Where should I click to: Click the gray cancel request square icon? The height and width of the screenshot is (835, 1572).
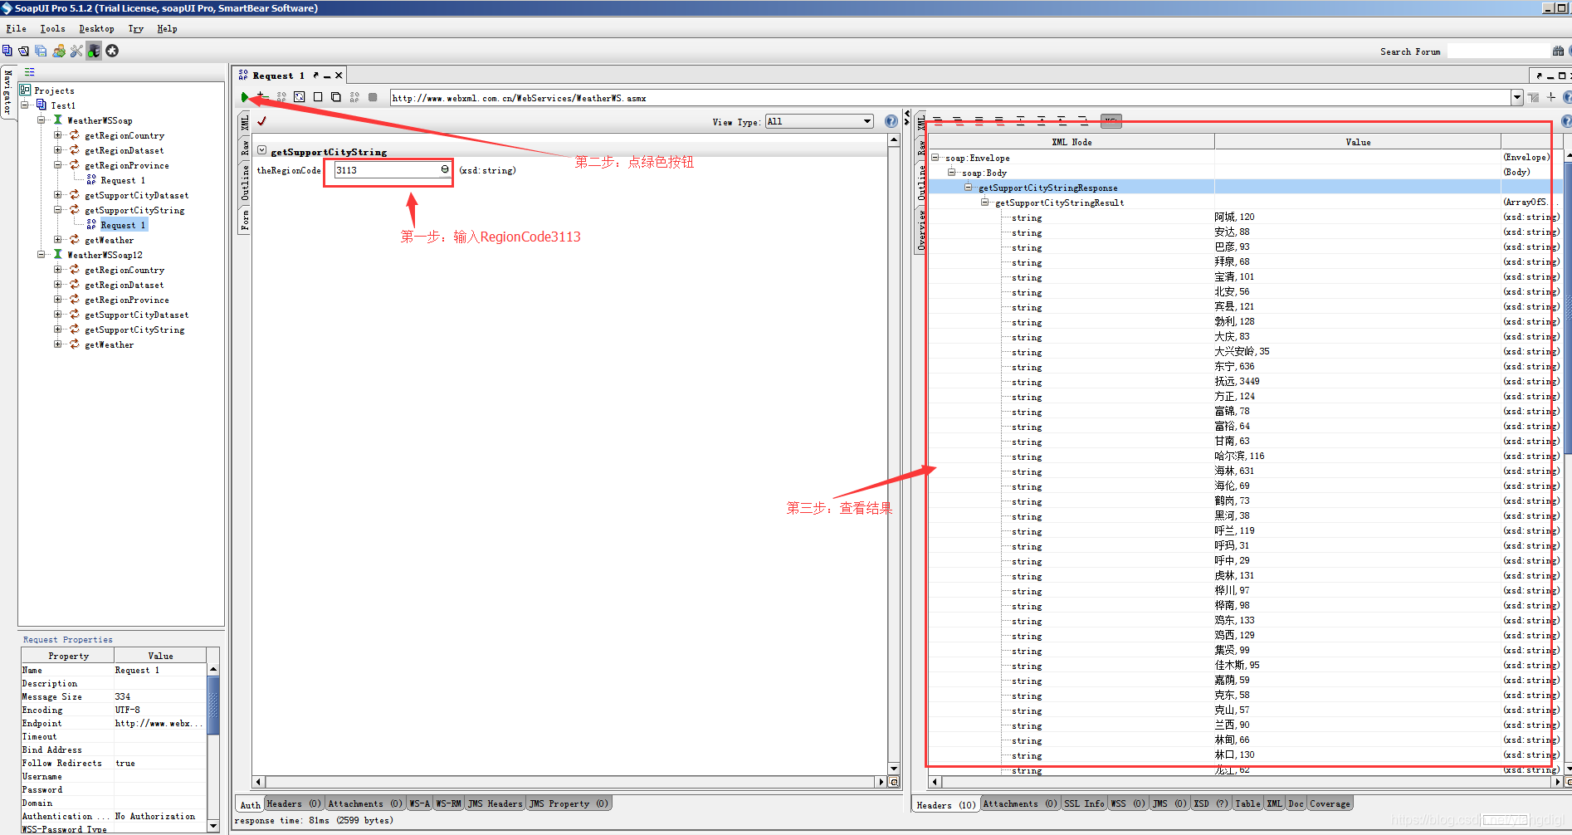(x=373, y=97)
